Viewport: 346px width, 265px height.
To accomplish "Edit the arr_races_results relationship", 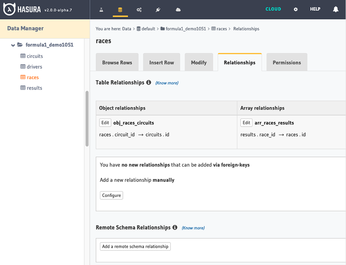I will click(x=246, y=123).
